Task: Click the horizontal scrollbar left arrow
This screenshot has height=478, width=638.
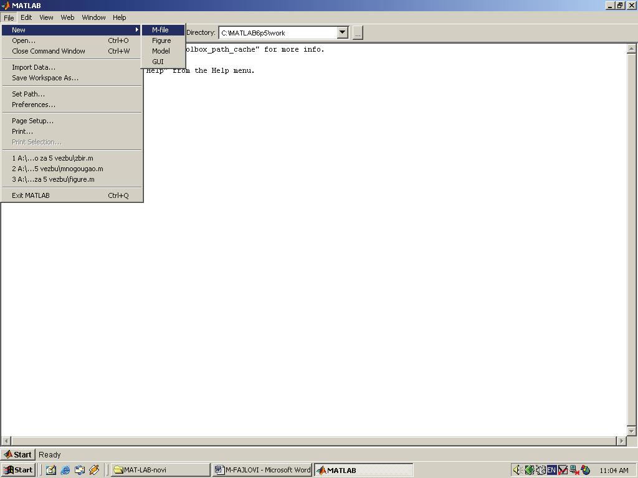Action: coord(6,441)
